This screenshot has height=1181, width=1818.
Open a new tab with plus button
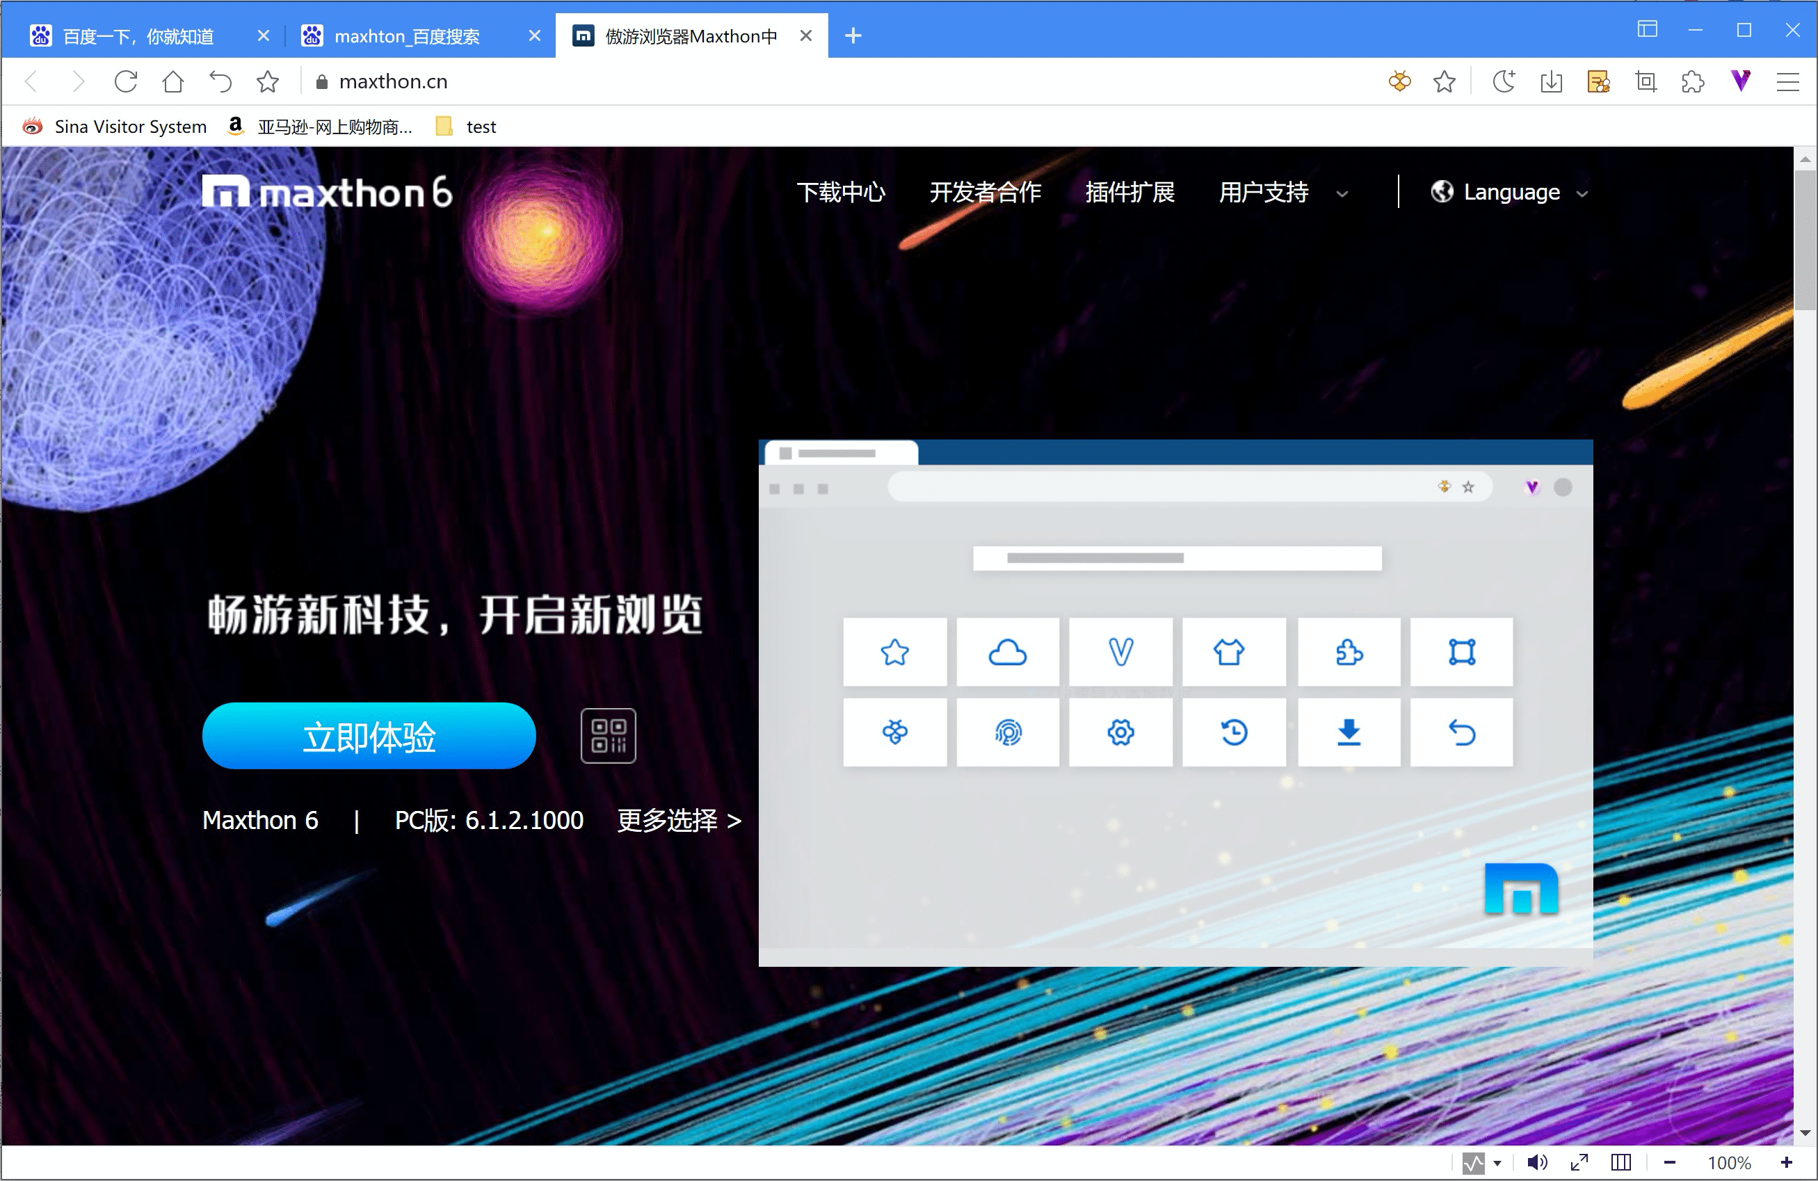coord(853,36)
